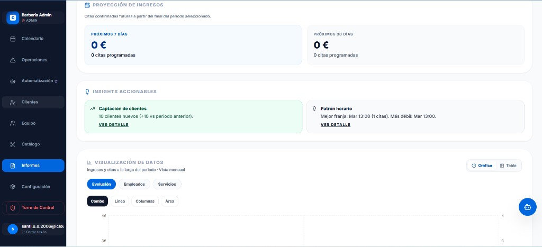The height and width of the screenshot is (247, 542).
Task: Click the Insights Accionables lightbulb icon
Action: (87, 92)
